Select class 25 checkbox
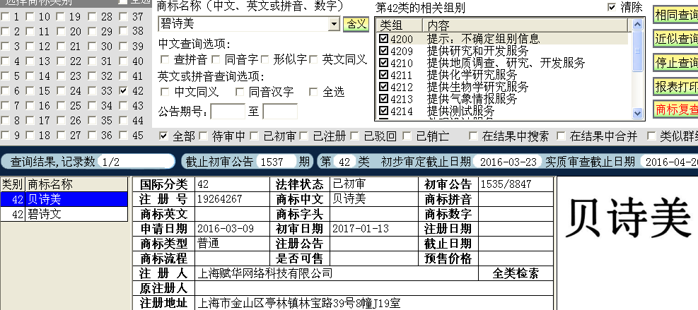 [62, 106]
